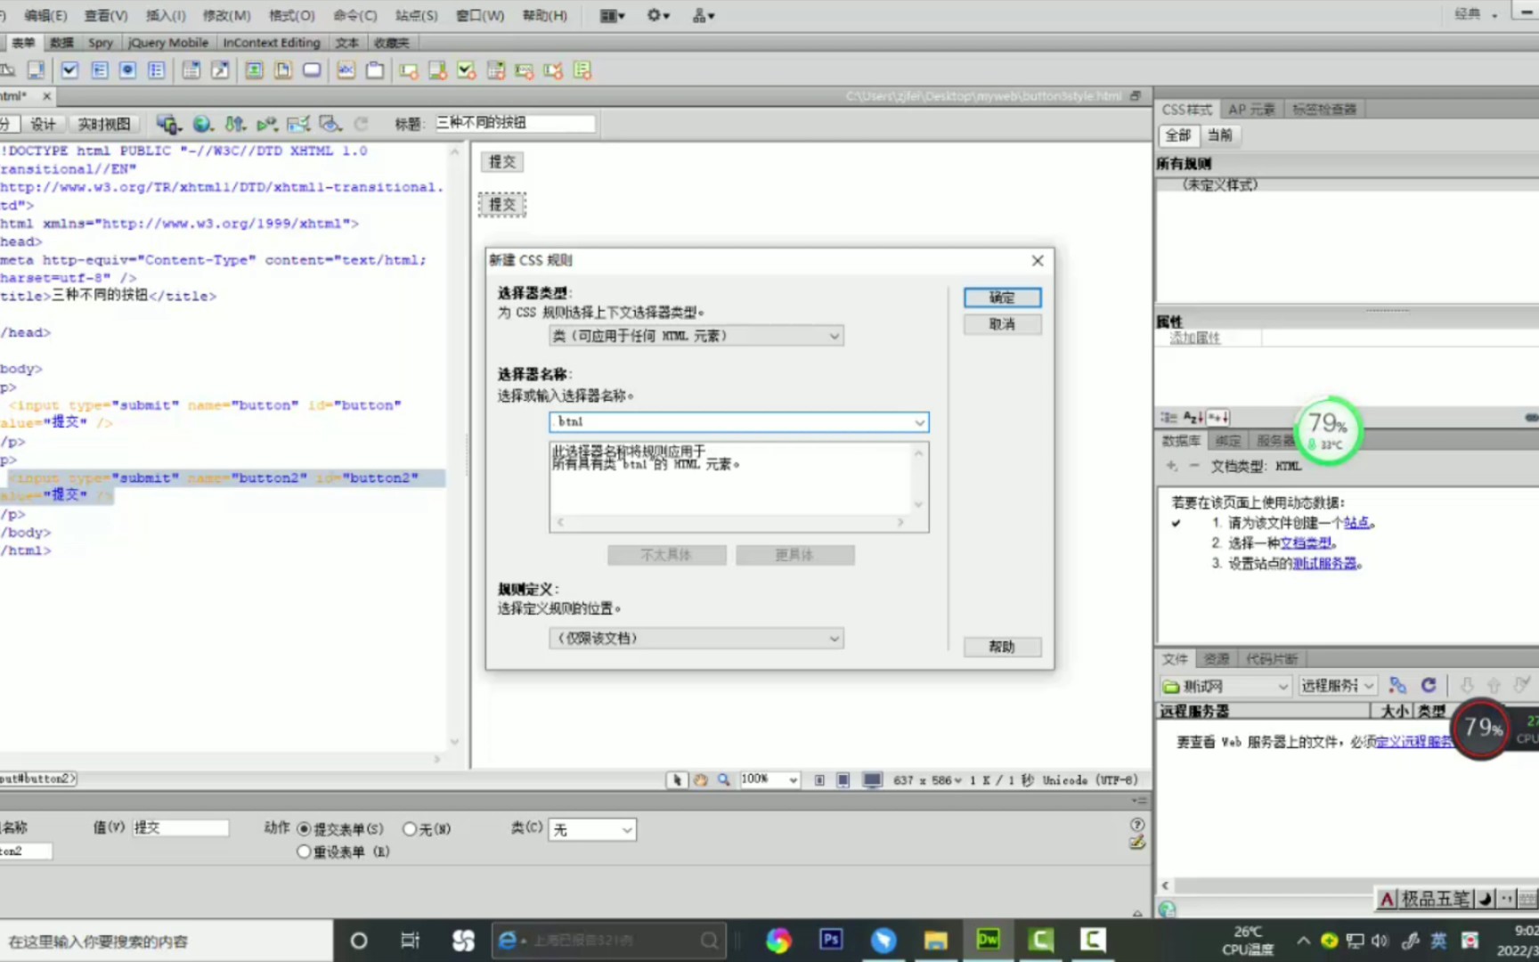
Task: Open the 站点 link in database panel
Action: pos(1356,523)
